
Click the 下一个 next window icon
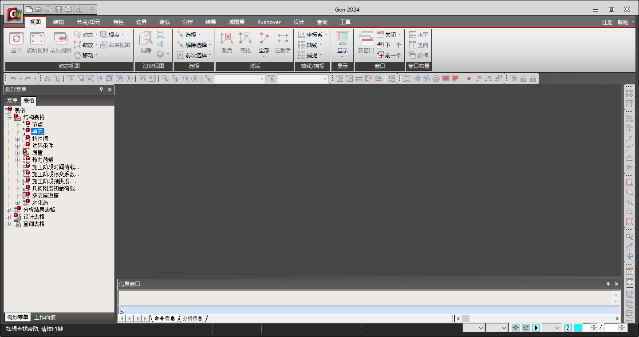pos(380,45)
